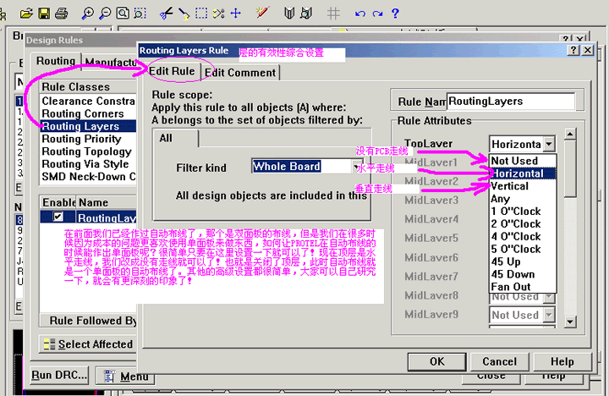Click the Menu button in Design Rules
609x396 pixels.
tap(125, 376)
